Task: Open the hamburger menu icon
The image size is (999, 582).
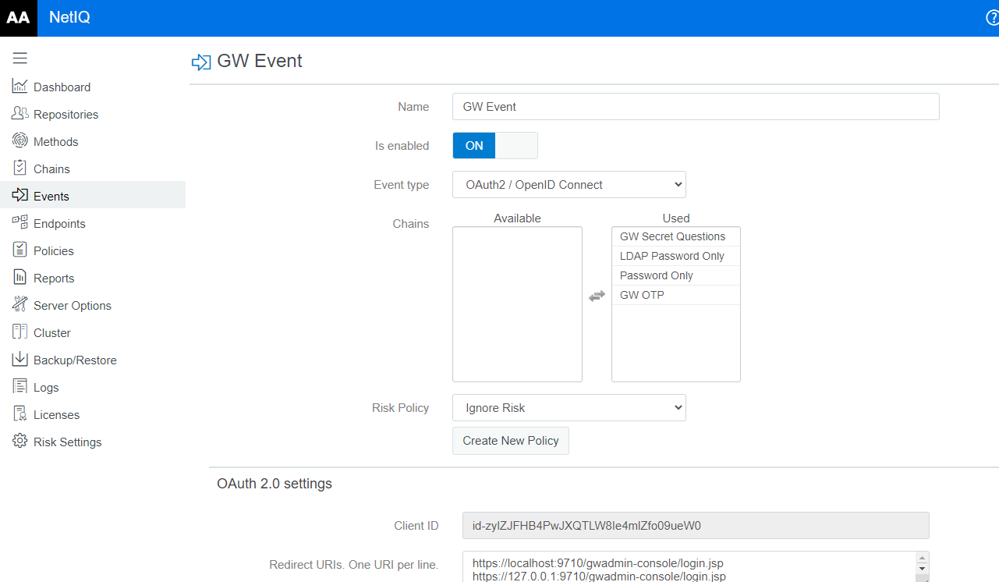Action: (19, 58)
